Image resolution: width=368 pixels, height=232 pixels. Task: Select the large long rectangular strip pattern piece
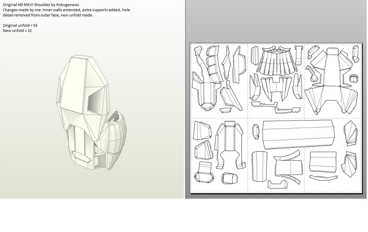pyautogui.click(x=299, y=134)
